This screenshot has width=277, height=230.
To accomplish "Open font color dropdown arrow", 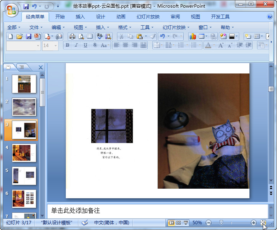I will click(x=214, y=46).
